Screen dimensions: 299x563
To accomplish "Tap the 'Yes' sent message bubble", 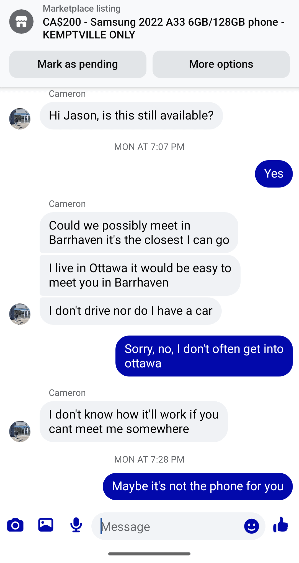I will tap(274, 174).
